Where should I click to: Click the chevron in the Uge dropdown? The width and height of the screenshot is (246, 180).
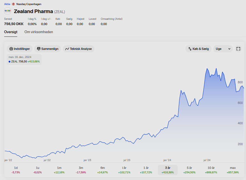tap(229, 49)
